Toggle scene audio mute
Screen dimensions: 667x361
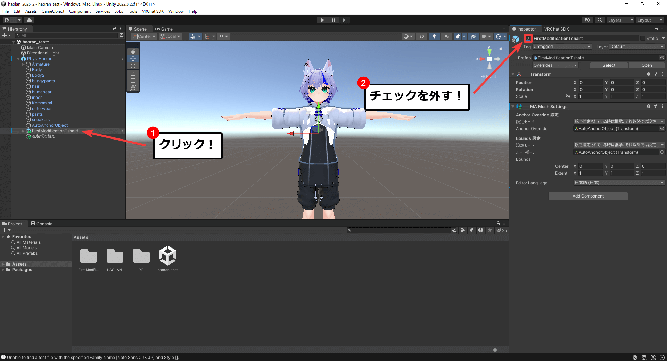coord(446,36)
